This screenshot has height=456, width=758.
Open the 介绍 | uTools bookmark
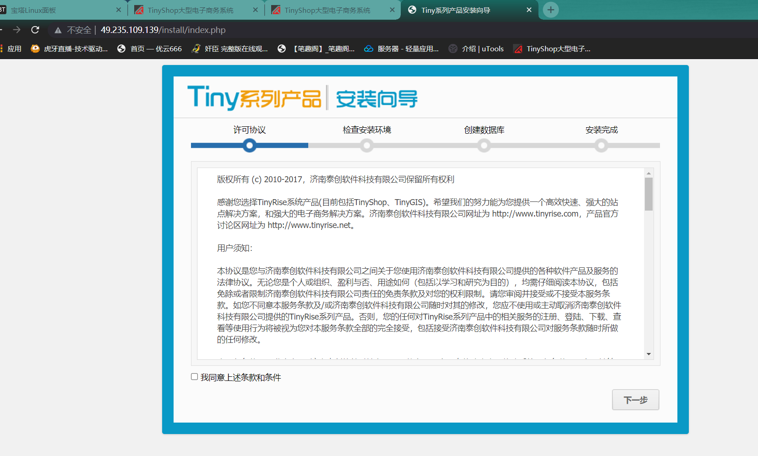click(476, 49)
